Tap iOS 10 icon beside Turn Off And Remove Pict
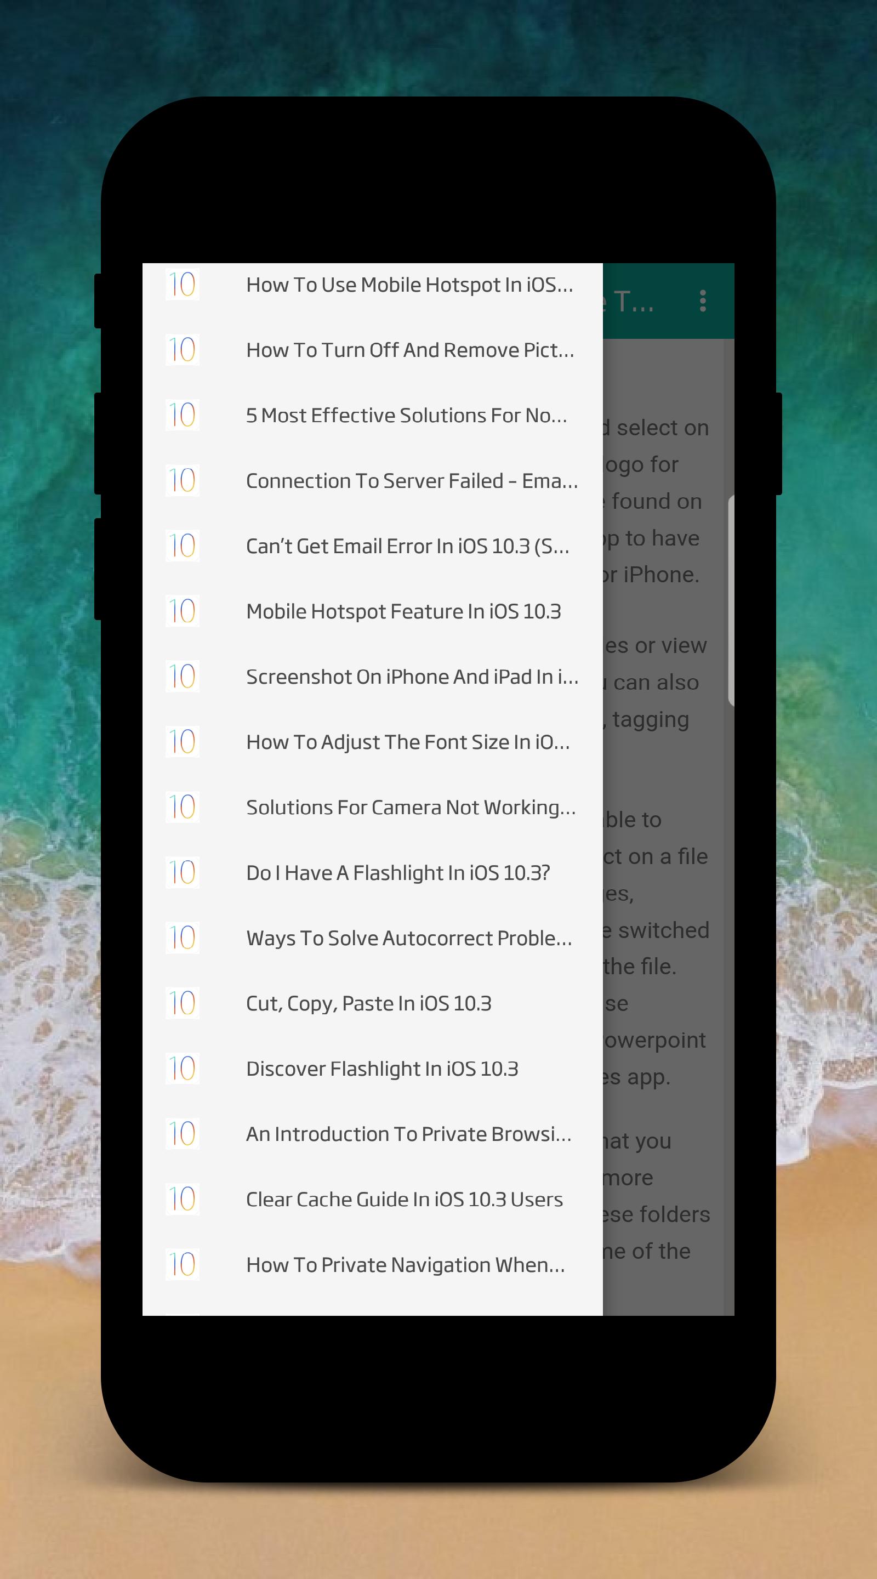Screen dimensions: 877x1579 click(183, 350)
